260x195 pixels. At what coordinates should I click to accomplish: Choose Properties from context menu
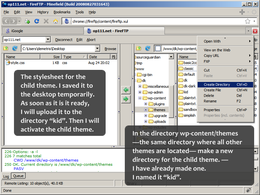pyautogui.click(x=225, y=110)
